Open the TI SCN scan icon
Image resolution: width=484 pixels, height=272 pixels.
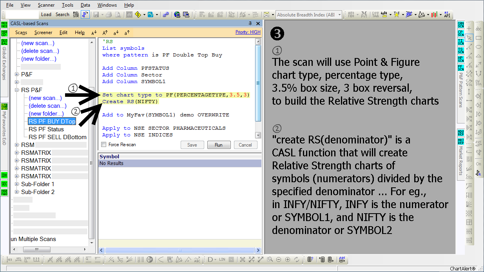[461, 42]
